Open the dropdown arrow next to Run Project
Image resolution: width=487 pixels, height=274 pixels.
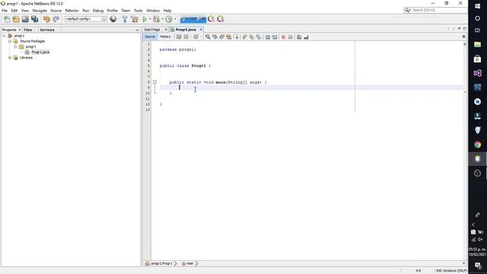150,19
